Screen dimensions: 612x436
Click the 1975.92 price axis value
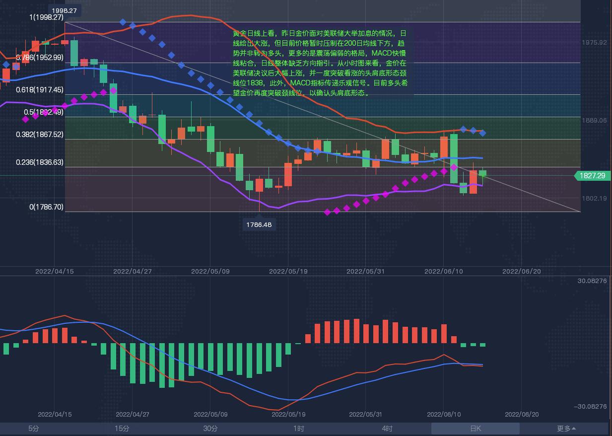(594, 43)
